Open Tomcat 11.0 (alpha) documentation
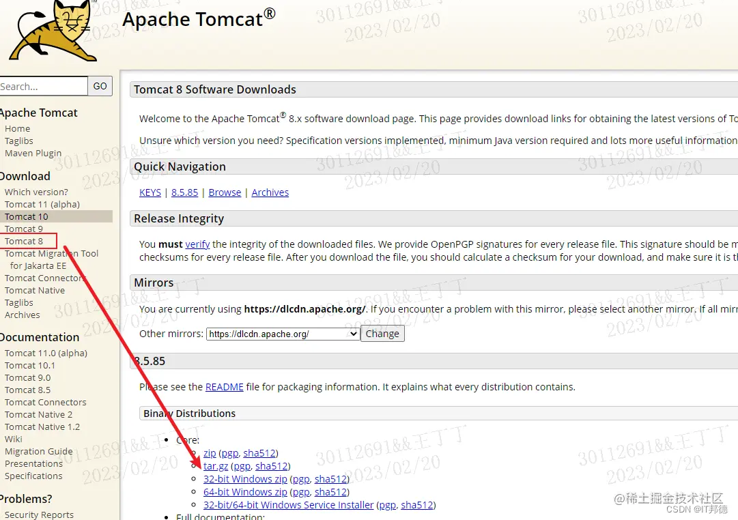This screenshot has height=520, width=738. 46,353
